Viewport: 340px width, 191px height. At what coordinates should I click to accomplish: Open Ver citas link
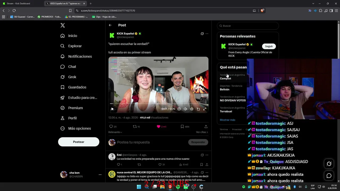[x=202, y=132]
